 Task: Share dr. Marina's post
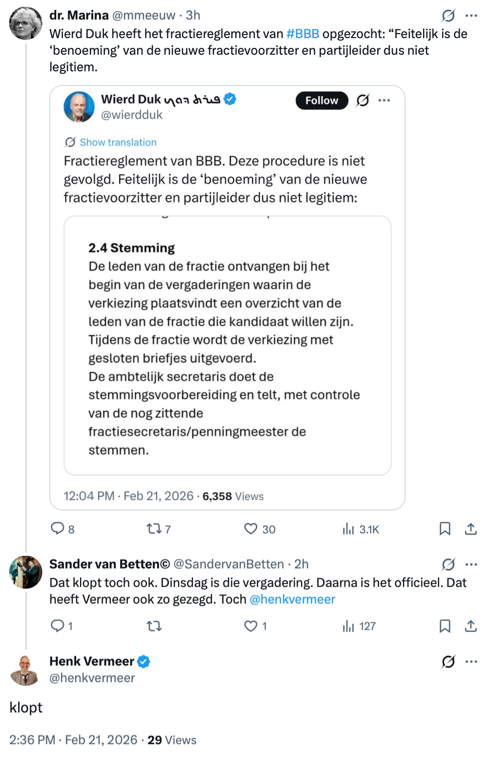pyautogui.click(x=470, y=528)
